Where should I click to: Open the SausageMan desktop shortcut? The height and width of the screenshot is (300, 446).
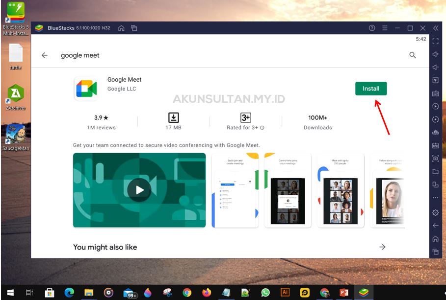16,138
